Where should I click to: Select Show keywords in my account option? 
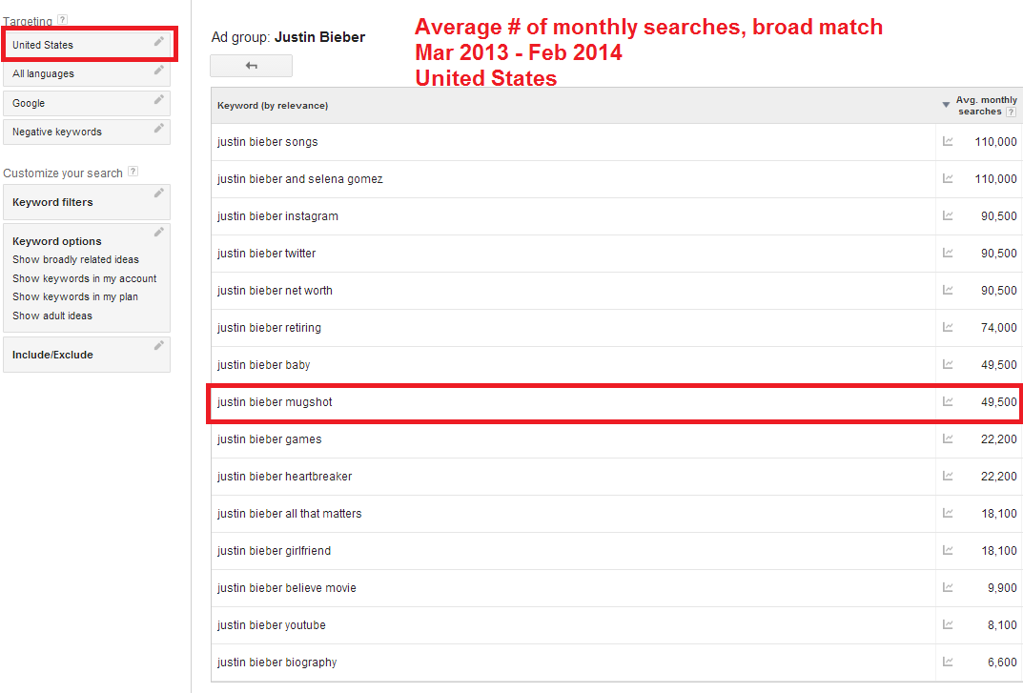coord(84,278)
